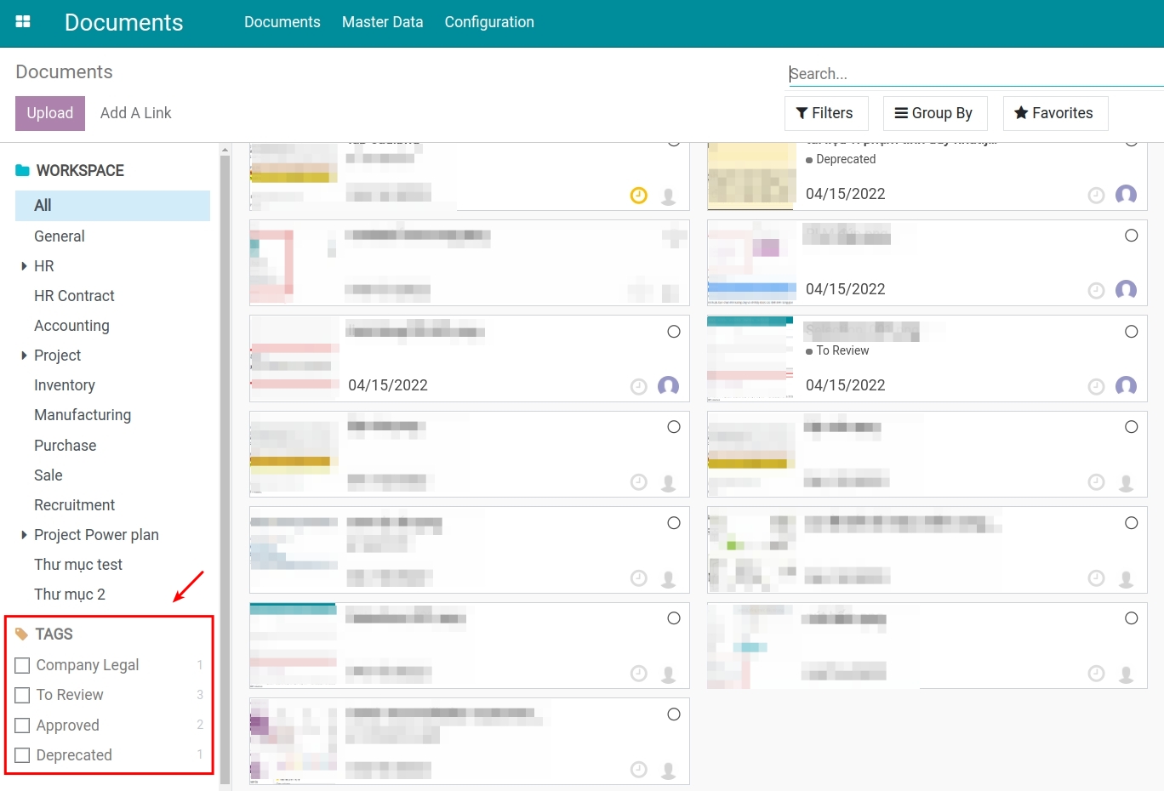This screenshot has height=791, width=1164.
Task: Check the To Review tag checkbox
Action: (x=22, y=695)
